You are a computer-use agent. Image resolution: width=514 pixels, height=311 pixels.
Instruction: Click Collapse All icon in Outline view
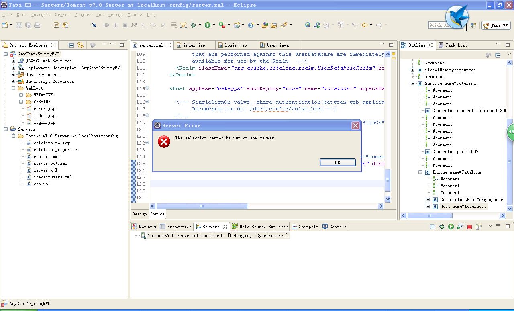pos(498,55)
